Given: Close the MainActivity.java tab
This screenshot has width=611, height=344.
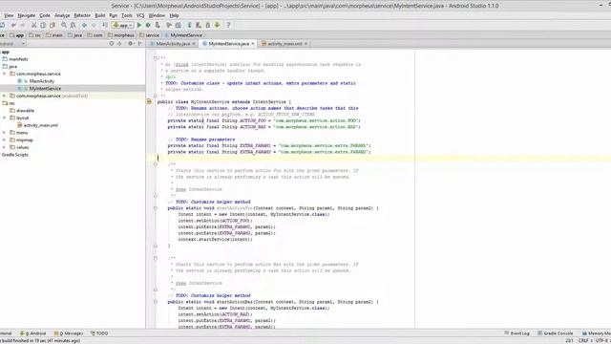Looking at the screenshot, I should [194, 44].
